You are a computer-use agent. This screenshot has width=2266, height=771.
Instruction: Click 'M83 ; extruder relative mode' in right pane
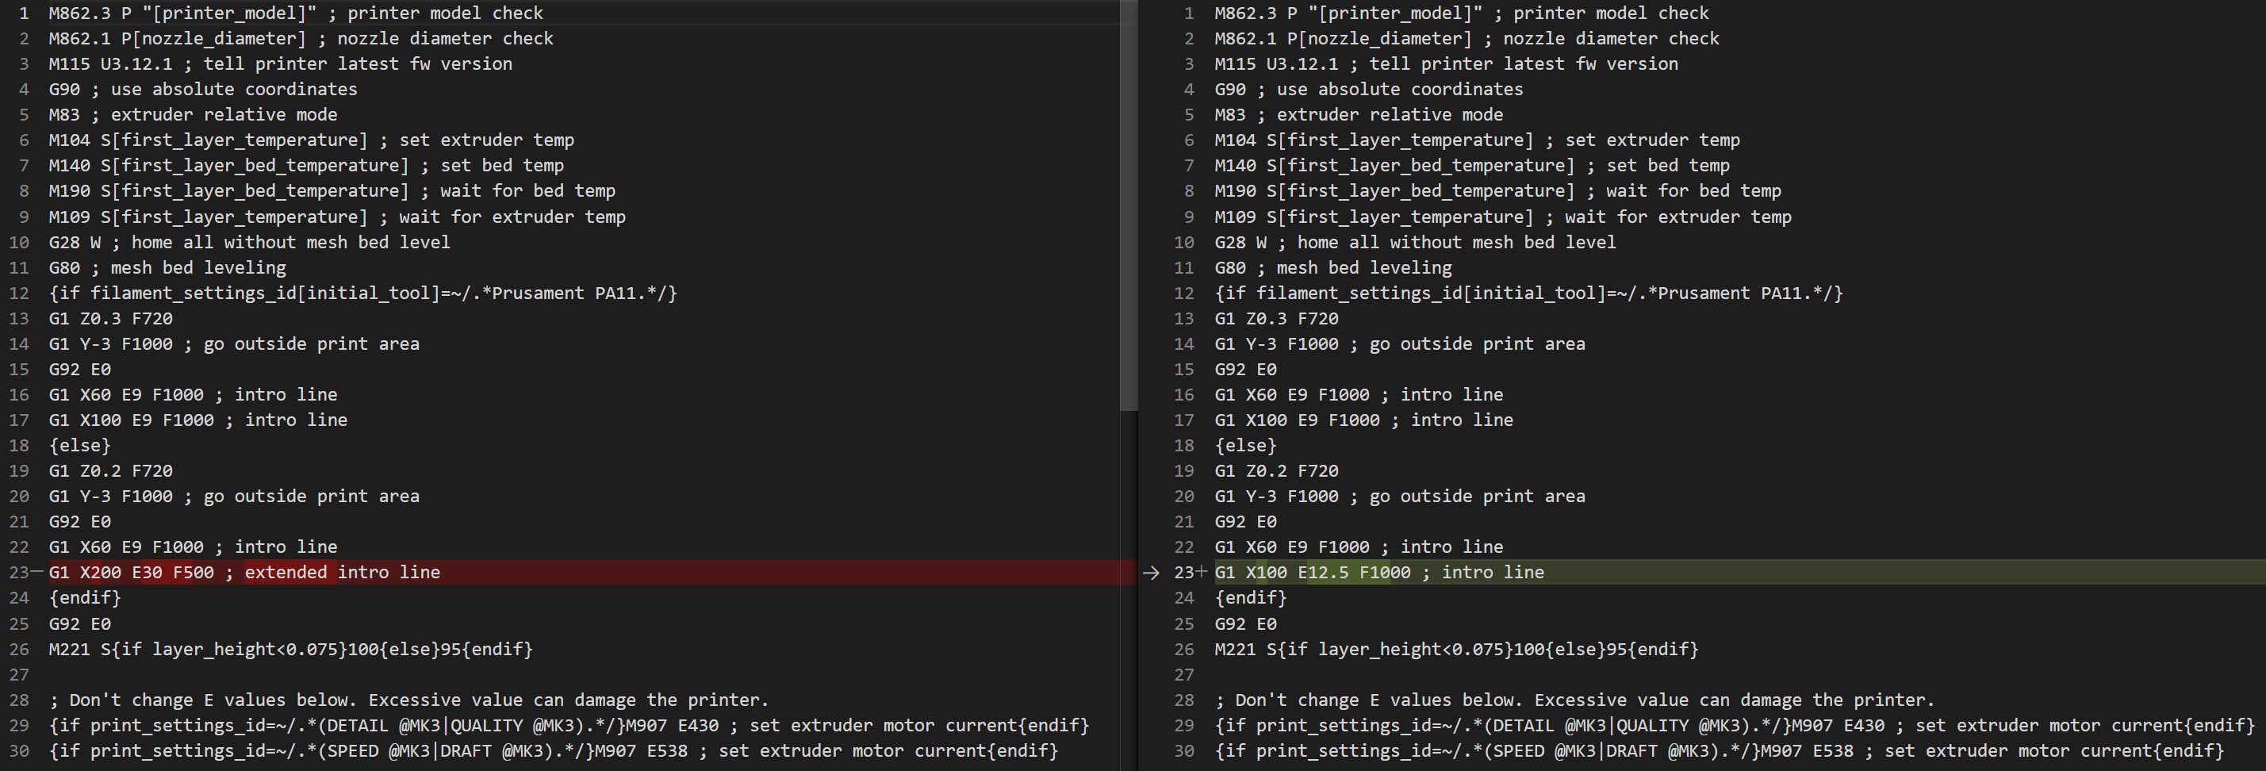click(x=1358, y=114)
